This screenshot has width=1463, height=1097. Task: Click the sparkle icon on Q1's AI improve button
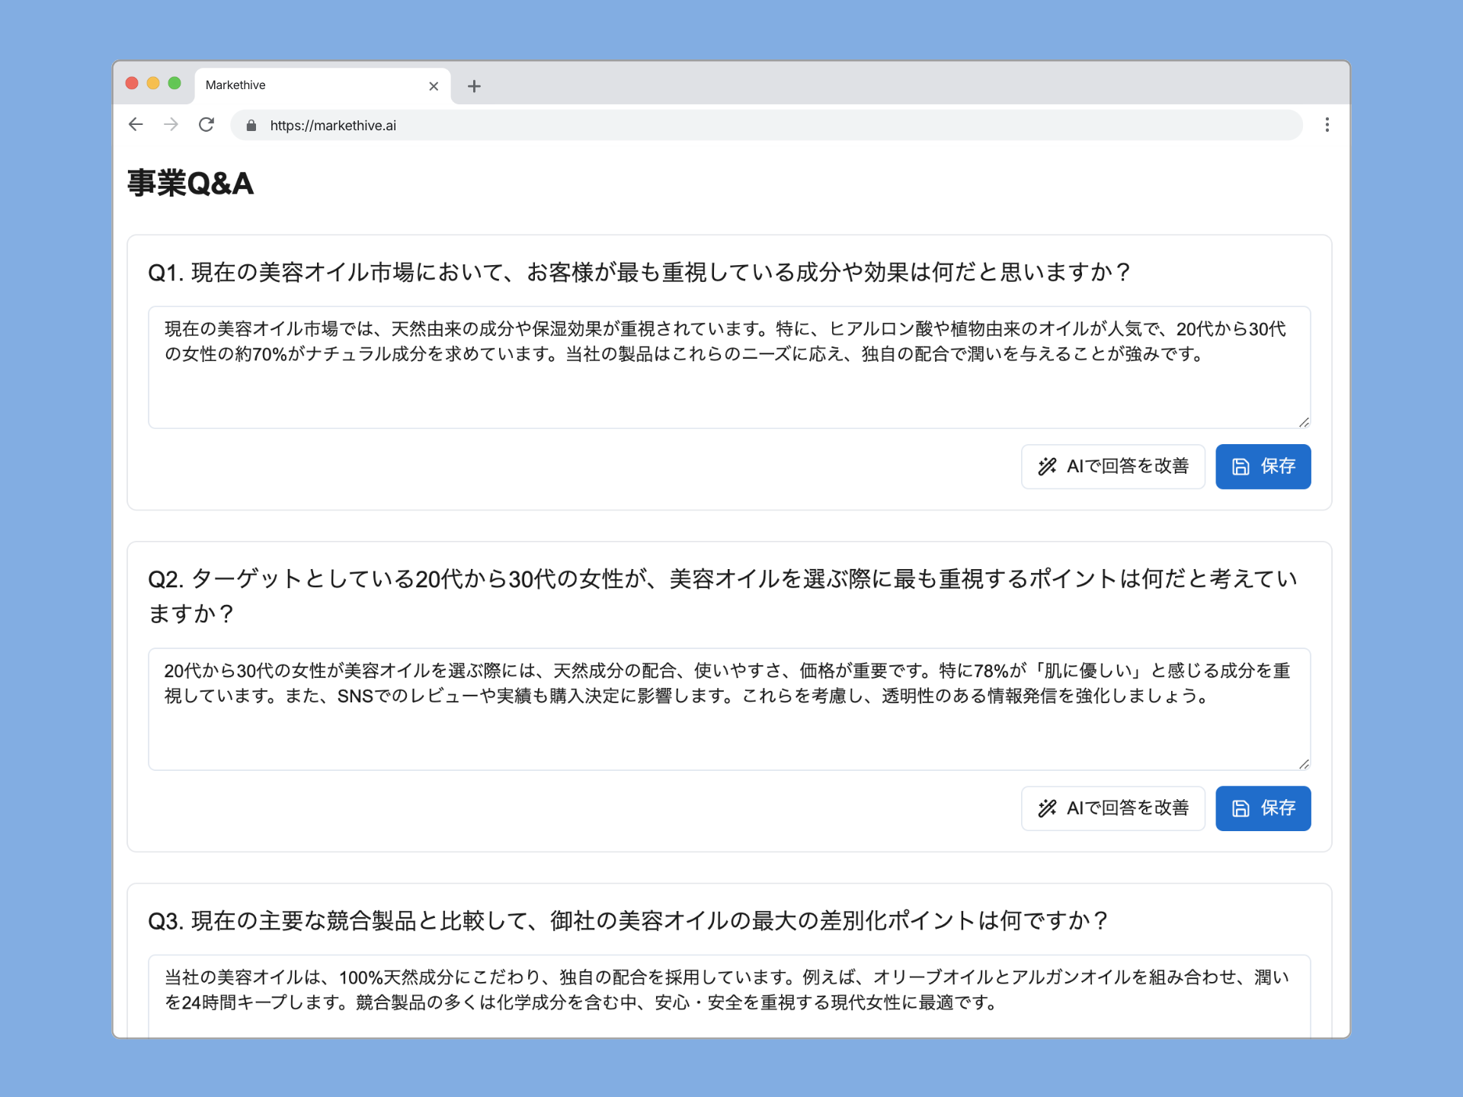point(1047,466)
